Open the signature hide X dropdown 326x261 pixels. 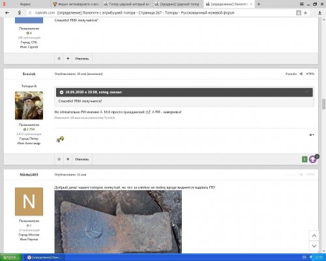(312, 135)
